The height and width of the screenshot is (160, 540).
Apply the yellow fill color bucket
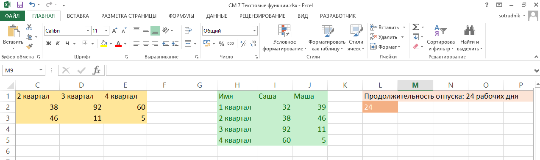click(x=104, y=44)
